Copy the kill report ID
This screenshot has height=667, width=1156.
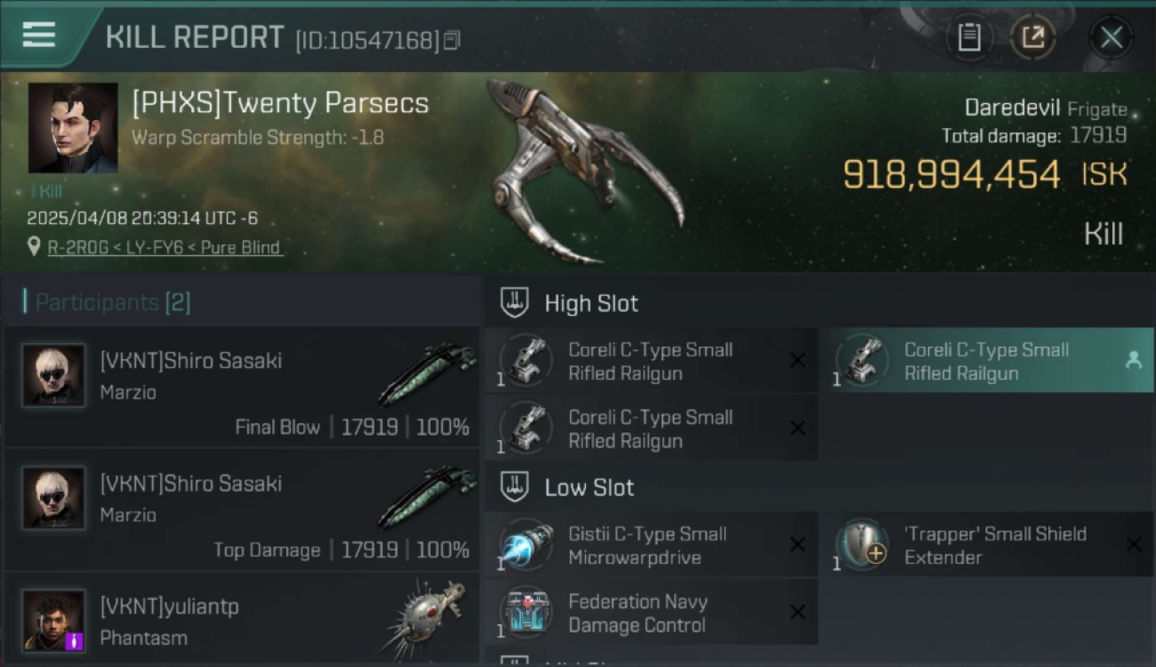coord(452,40)
